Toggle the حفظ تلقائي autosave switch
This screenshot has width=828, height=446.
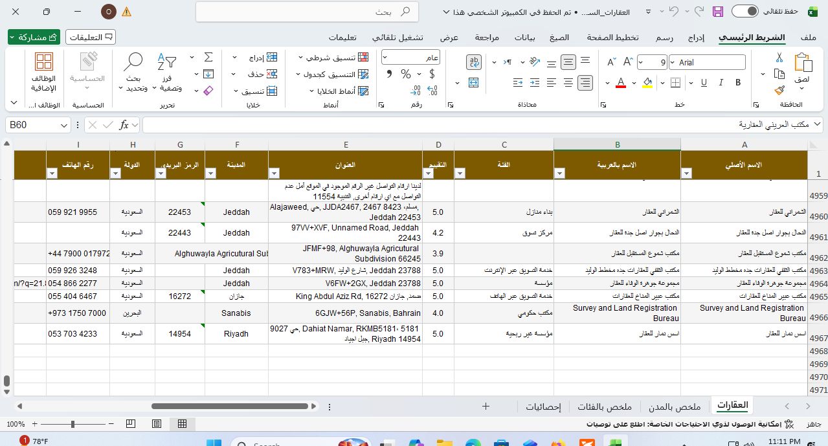[x=745, y=12]
